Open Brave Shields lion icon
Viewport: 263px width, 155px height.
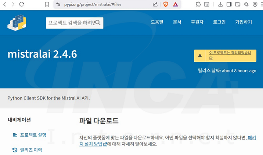click(x=166, y=4)
